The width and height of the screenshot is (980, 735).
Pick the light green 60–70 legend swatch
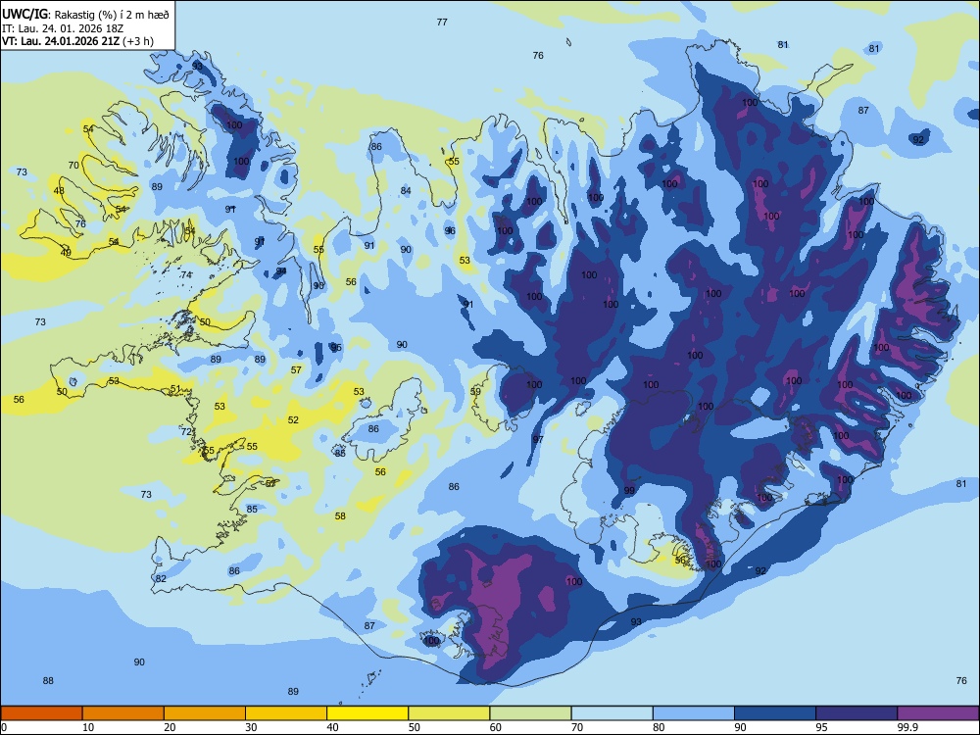530,713
